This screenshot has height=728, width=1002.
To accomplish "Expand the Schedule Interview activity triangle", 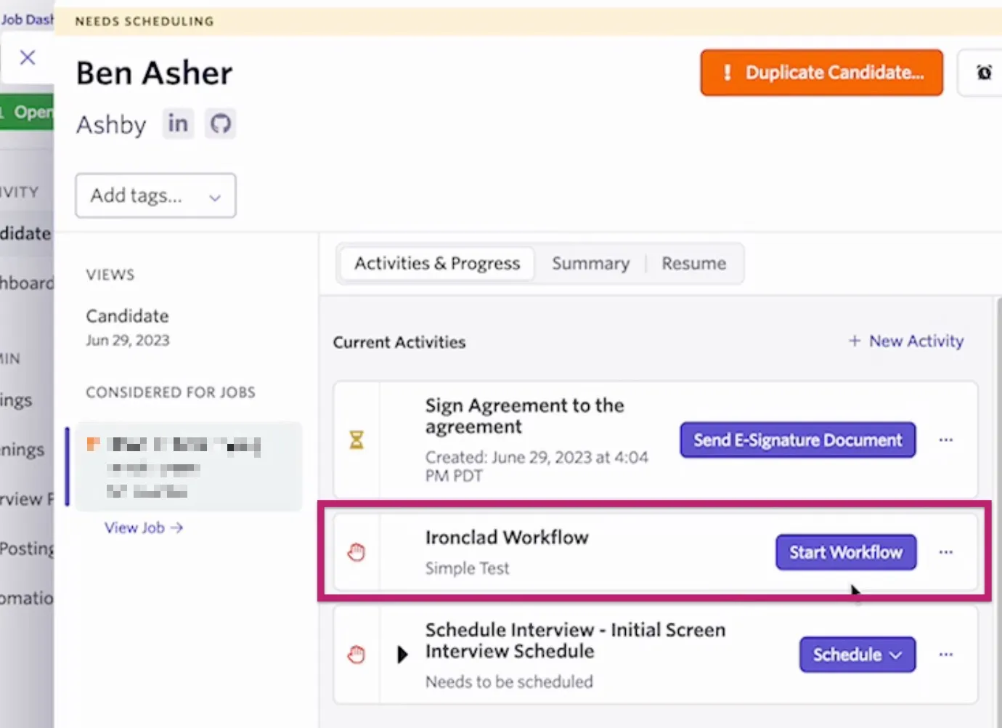I will (402, 655).
